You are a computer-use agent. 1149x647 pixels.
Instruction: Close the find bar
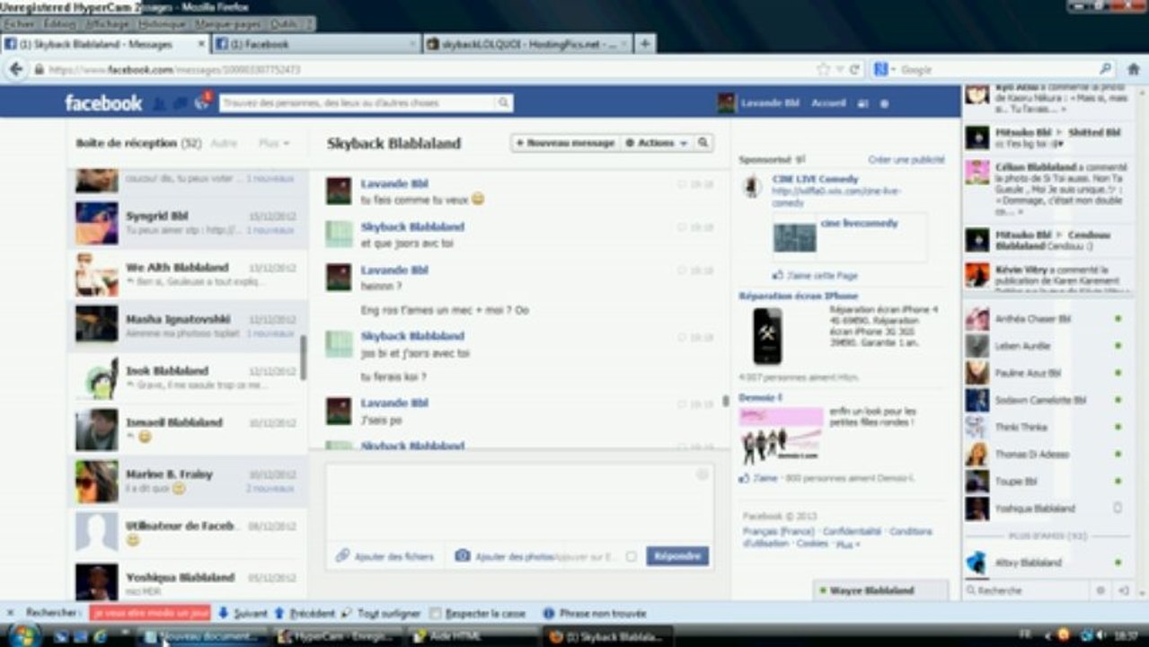coord(12,614)
